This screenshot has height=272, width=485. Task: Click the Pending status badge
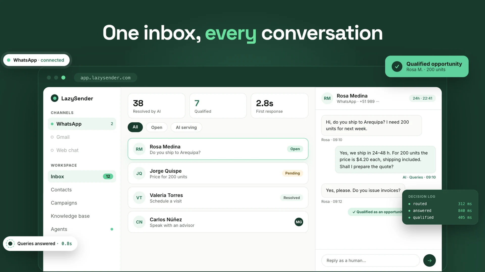(293, 173)
